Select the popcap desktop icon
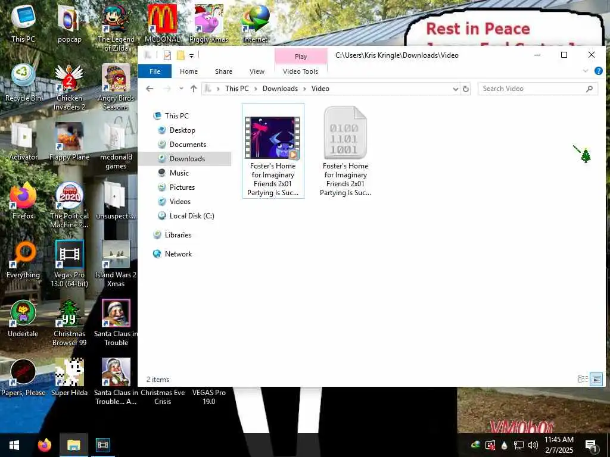 [x=69, y=24]
